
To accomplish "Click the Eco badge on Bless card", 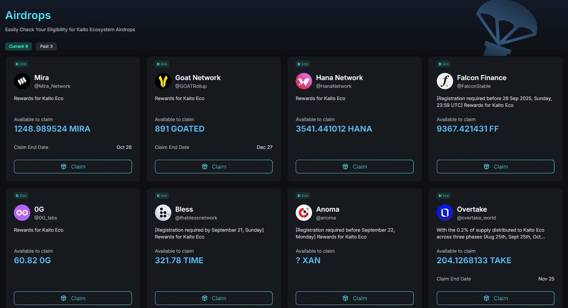I will point(162,196).
